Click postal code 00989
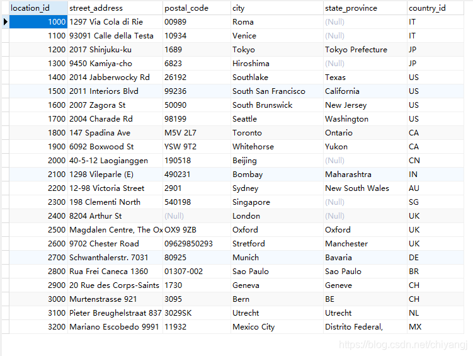This screenshot has width=473, height=356. point(197,21)
